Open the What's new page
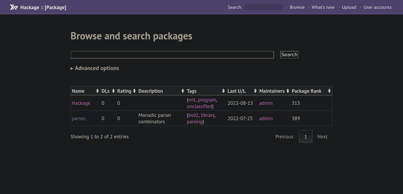403x194 pixels. tap(323, 7)
